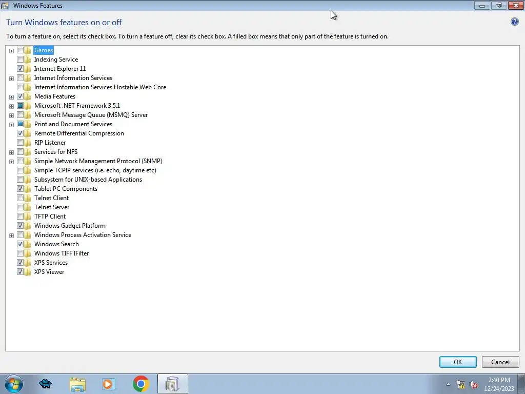Show hidden tray icons arrow
The image size is (525, 394).
click(448, 384)
